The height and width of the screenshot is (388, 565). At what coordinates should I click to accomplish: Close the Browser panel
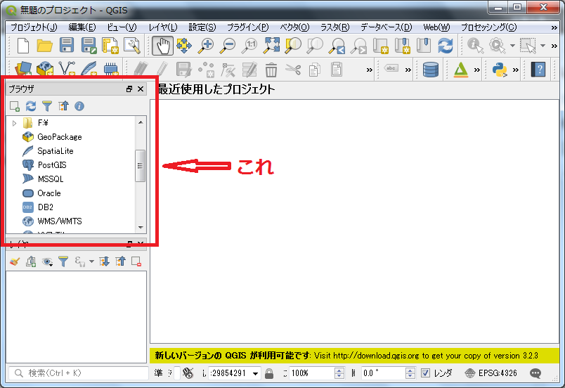point(141,89)
